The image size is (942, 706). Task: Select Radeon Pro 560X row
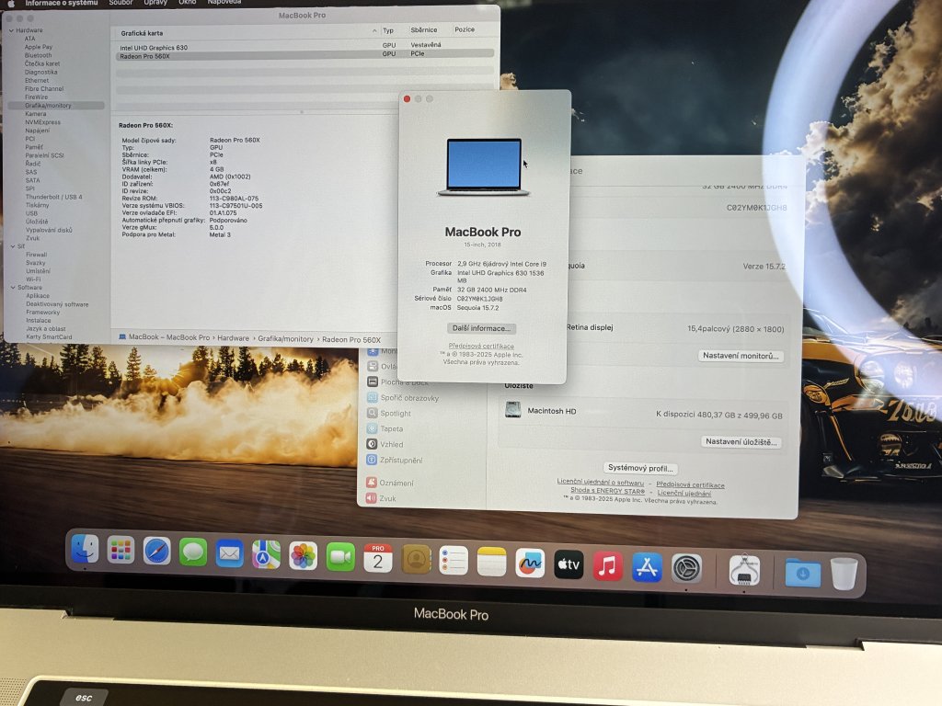coord(304,56)
